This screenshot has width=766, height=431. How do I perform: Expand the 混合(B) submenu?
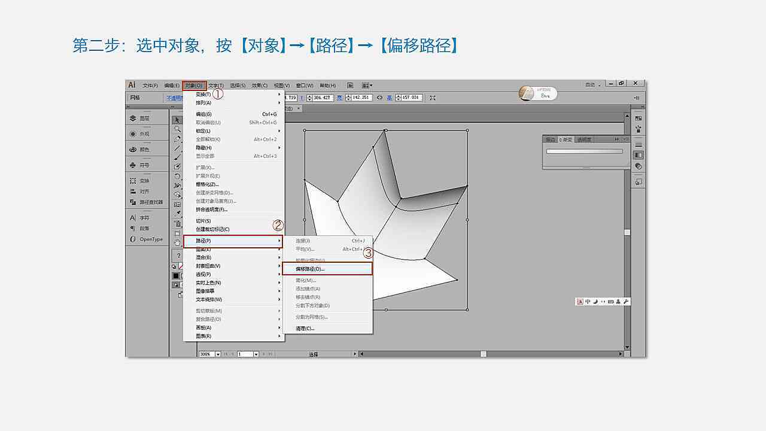233,257
